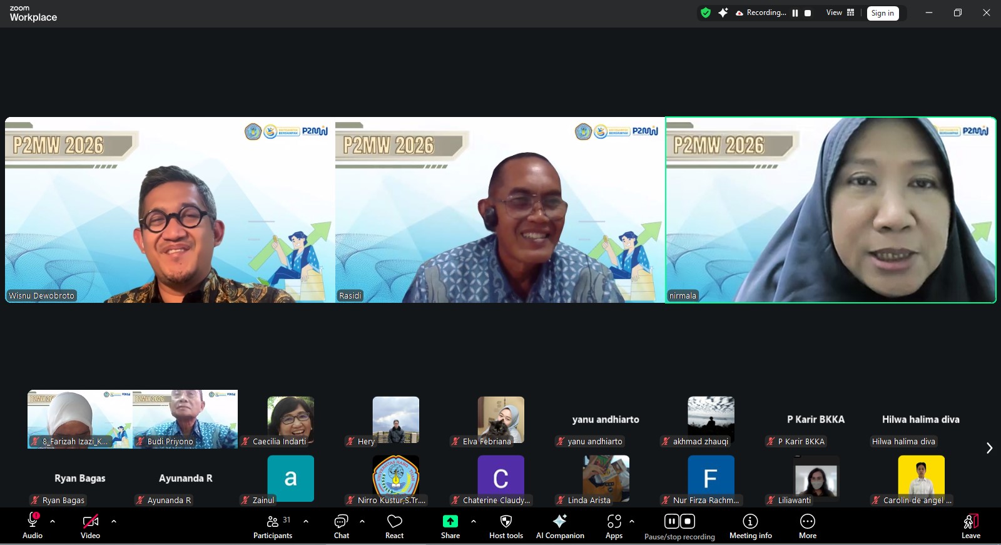Click the Sign in button
Viewport: 1001px width, 545px height.
click(x=882, y=13)
